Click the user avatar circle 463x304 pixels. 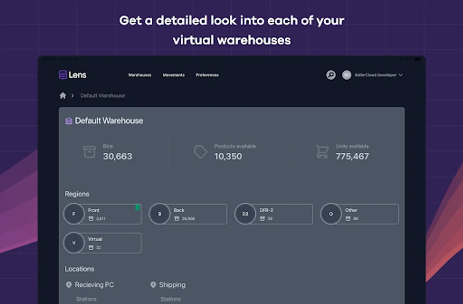346,75
